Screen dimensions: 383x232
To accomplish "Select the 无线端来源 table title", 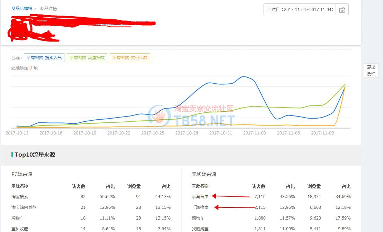I will [x=204, y=174].
